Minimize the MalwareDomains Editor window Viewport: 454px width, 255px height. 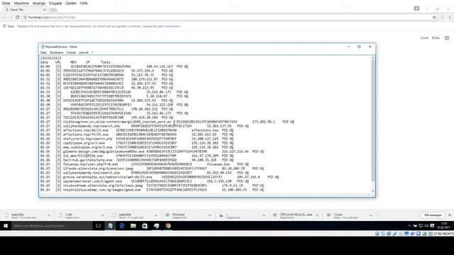click(348, 47)
